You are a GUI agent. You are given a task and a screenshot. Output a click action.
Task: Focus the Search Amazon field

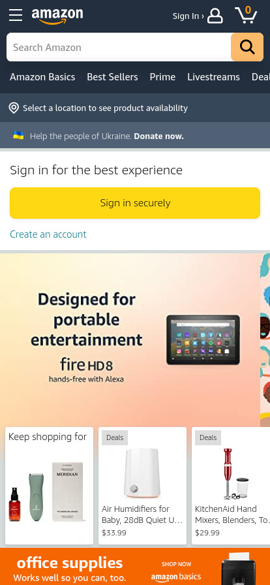click(x=119, y=47)
